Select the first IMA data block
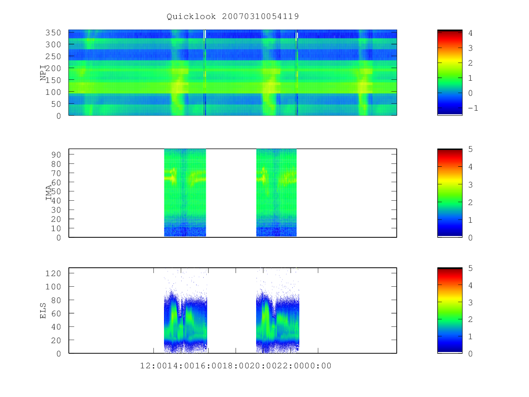The width and height of the screenshot is (529, 397). coord(185,192)
